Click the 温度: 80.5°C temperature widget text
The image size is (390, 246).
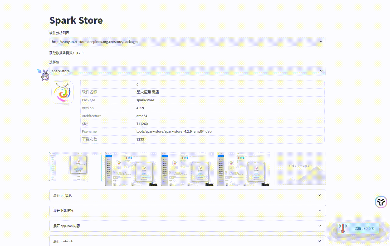click(364, 229)
